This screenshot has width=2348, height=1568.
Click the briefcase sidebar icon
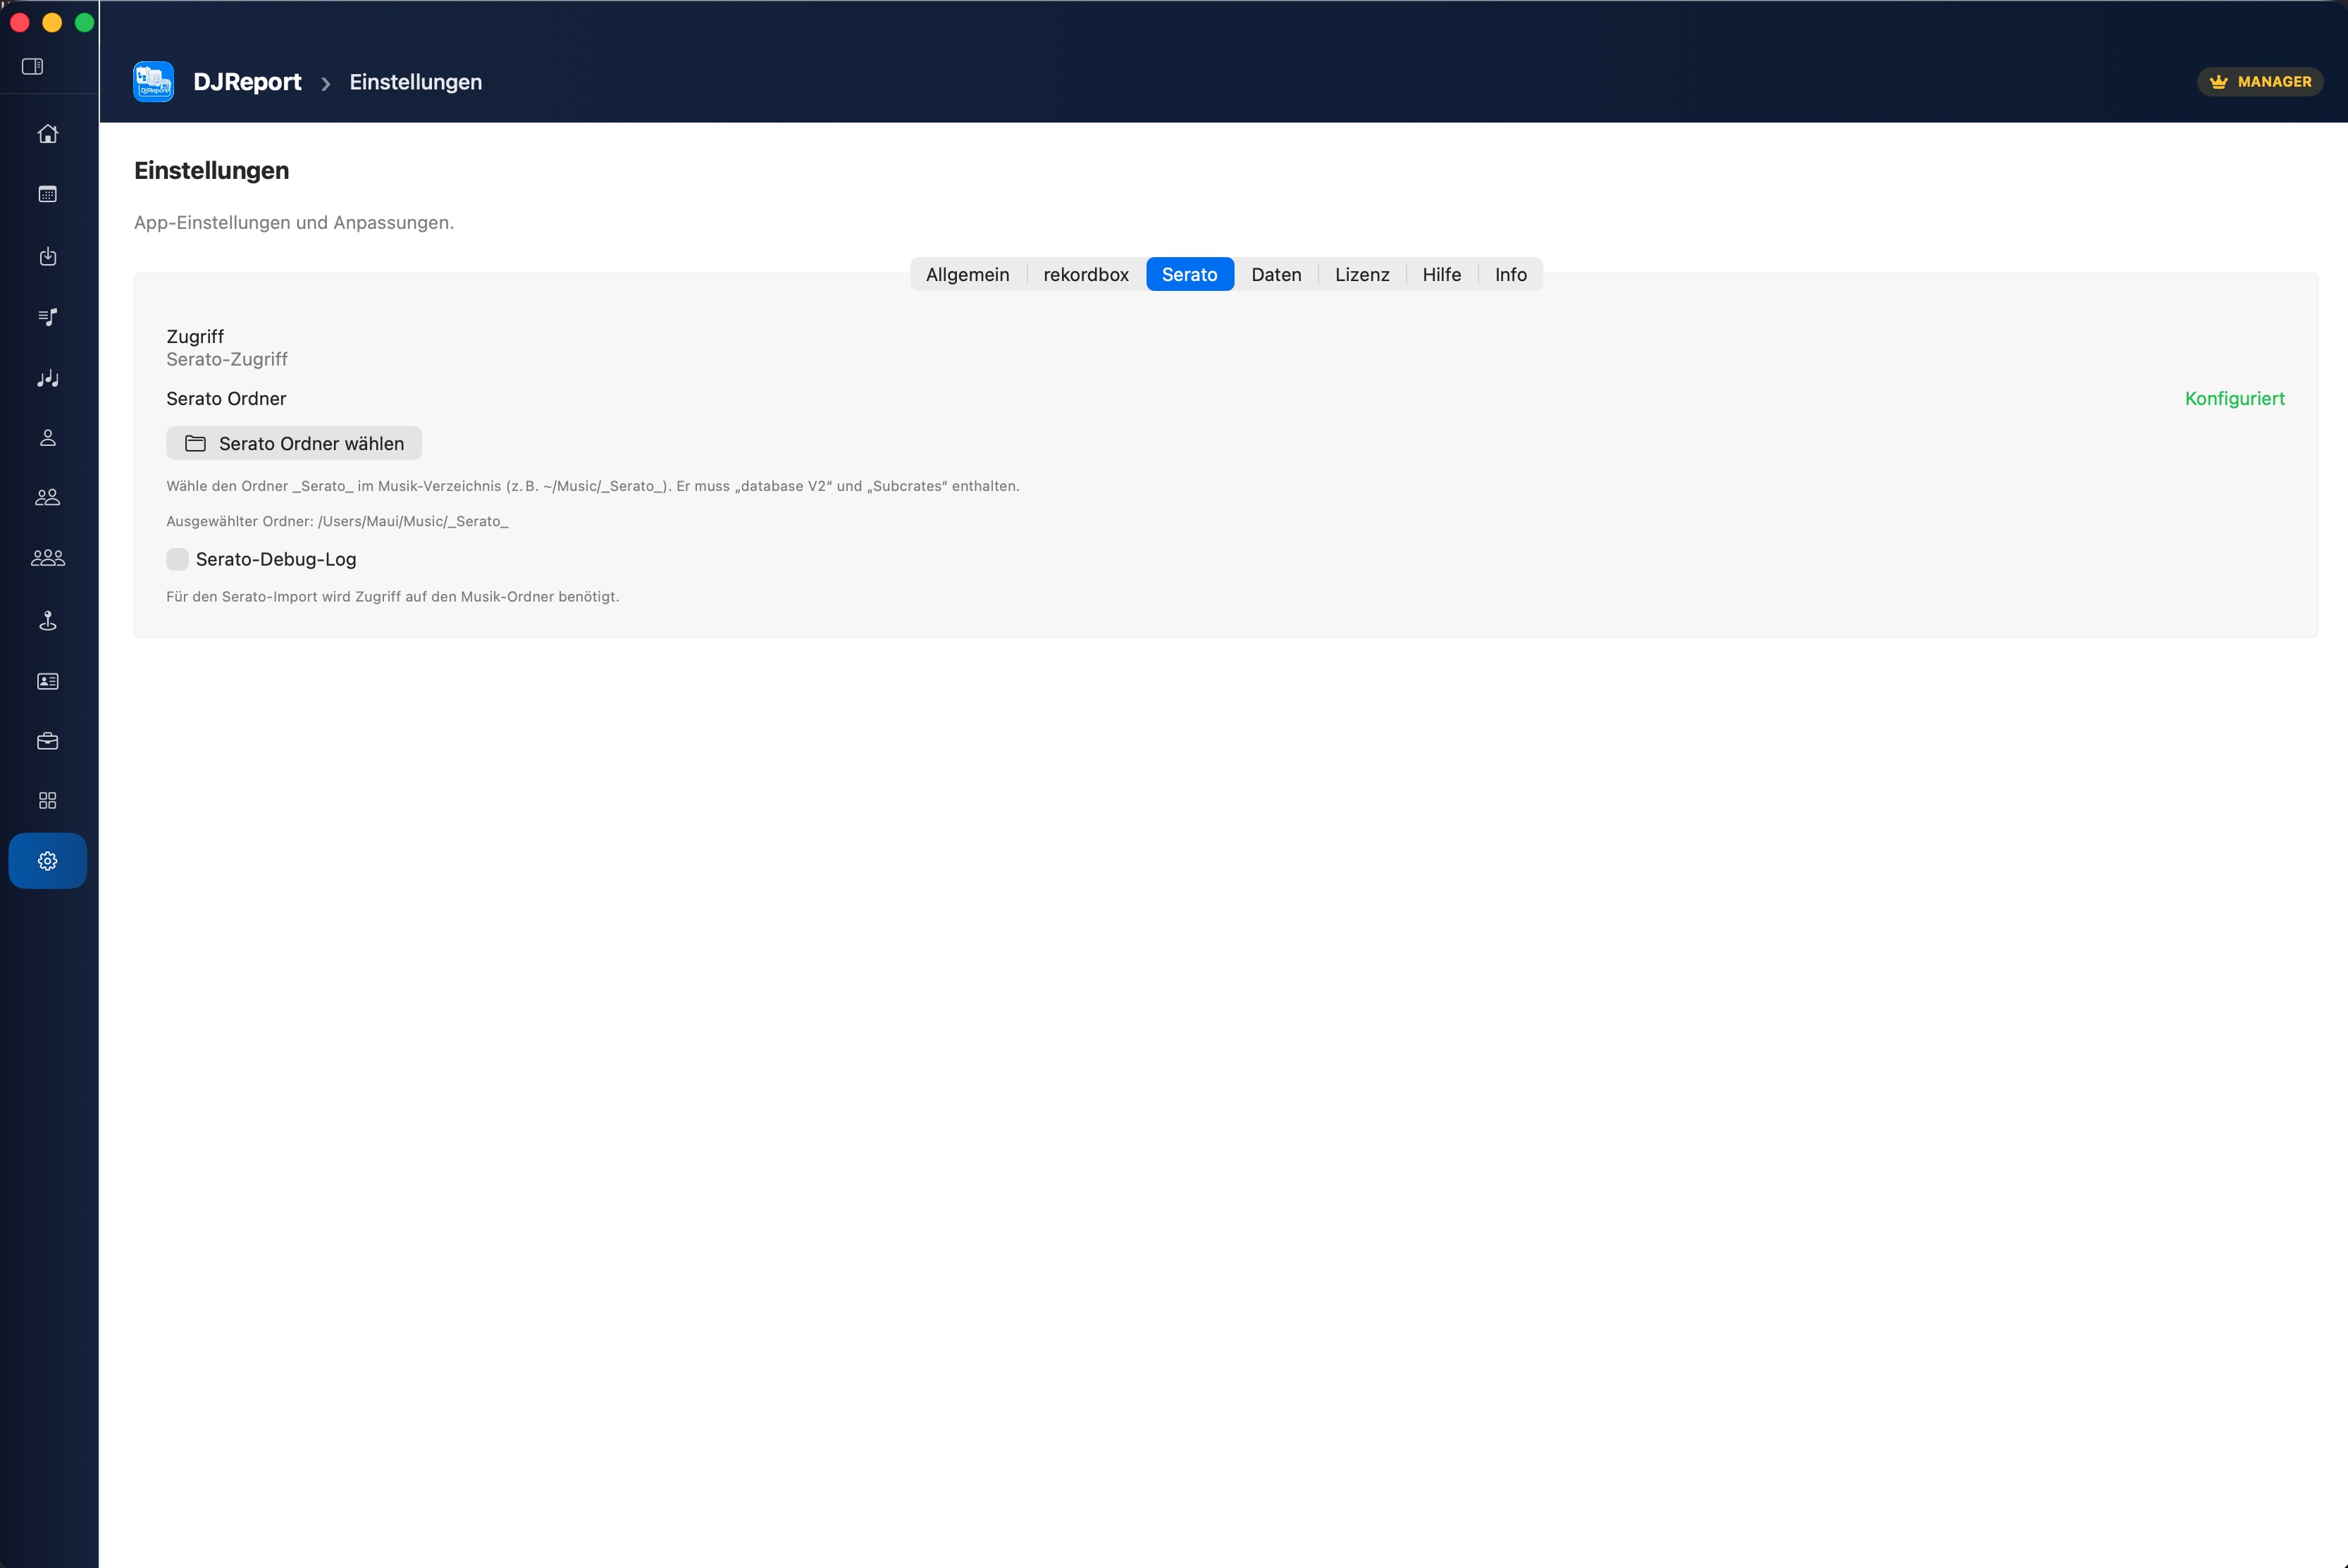click(47, 741)
